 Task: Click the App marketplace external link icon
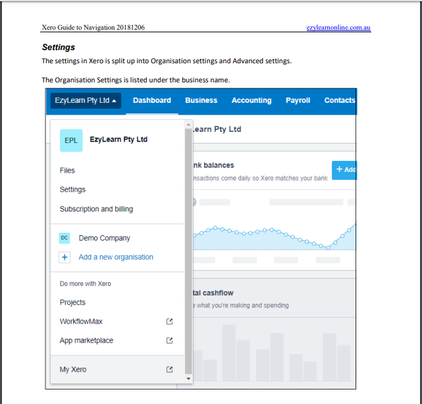pyautogui.click(x=169, y=341)
